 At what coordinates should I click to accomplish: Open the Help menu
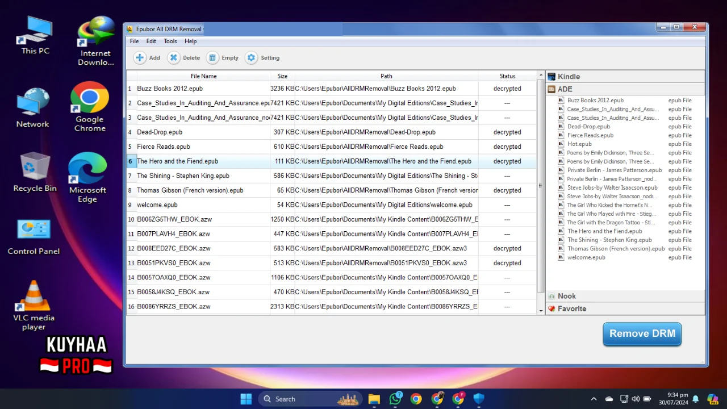[x=190, y=41]
